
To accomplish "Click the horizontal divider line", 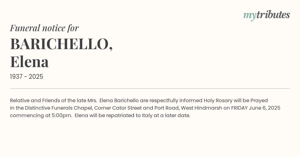I will (150, 88).
